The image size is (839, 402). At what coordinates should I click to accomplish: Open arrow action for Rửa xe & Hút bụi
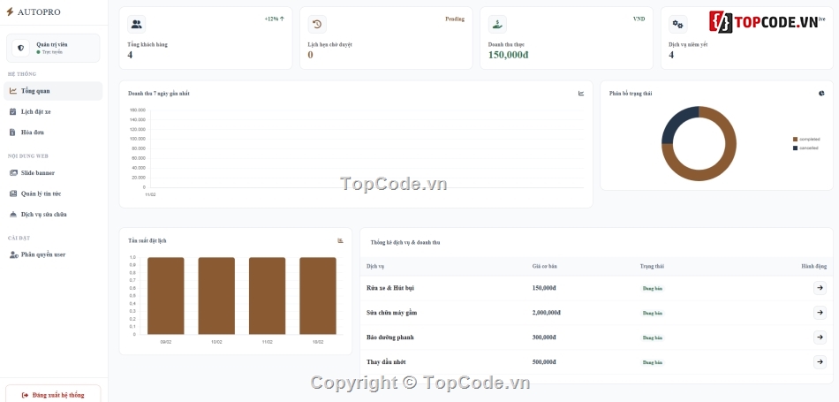click(820, 288)
